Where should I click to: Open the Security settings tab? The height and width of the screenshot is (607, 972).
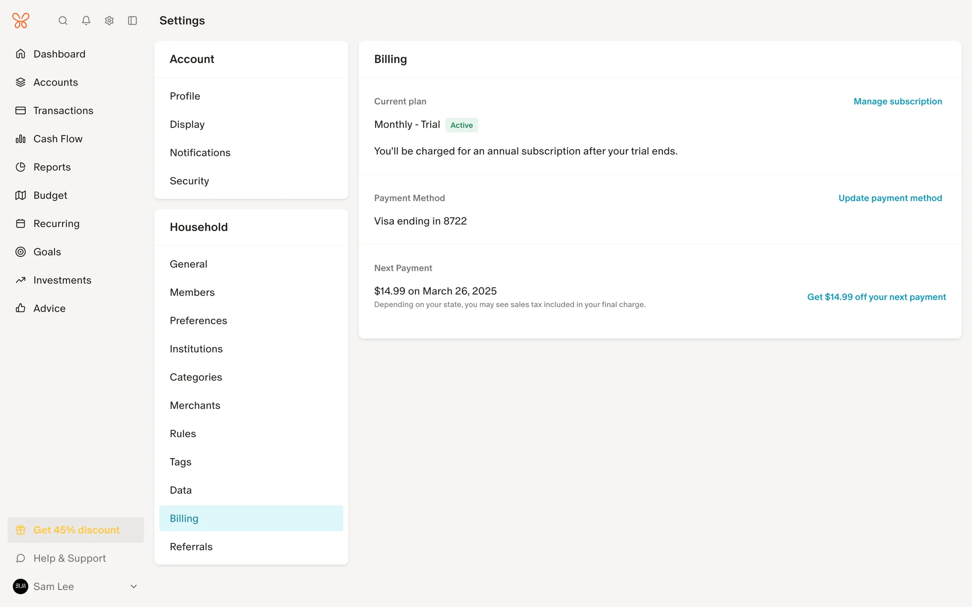pos(189,181)
